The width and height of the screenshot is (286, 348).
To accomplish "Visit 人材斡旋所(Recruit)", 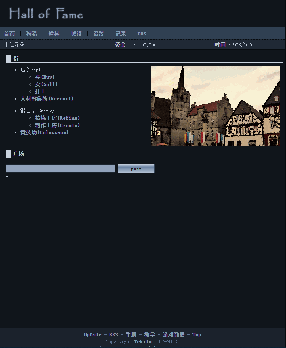I will click(x=47, y=98).
